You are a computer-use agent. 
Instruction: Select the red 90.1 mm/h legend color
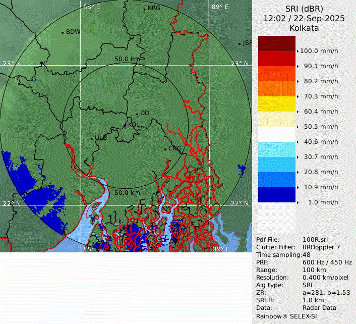click(x=276, y=59)
